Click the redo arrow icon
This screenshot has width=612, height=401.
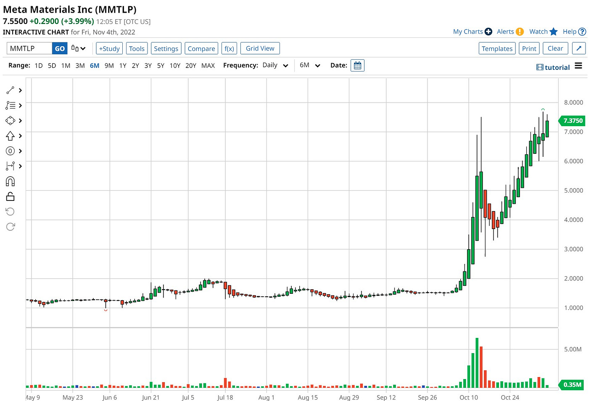point(11,227)
